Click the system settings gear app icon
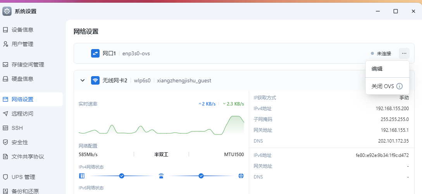Viewport: 422px width, 194px height. tap(7, 11)
